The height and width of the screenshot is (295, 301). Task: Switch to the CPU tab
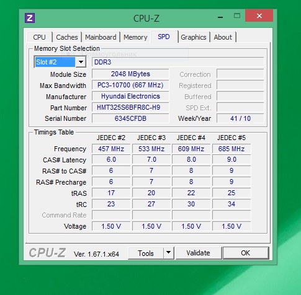[x=39, y=37]
